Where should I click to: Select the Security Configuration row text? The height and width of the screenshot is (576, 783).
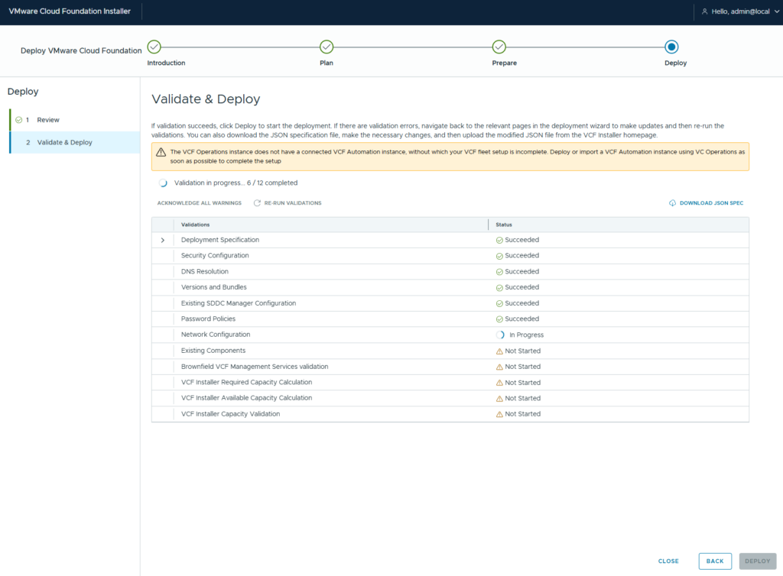click(215, 255)
